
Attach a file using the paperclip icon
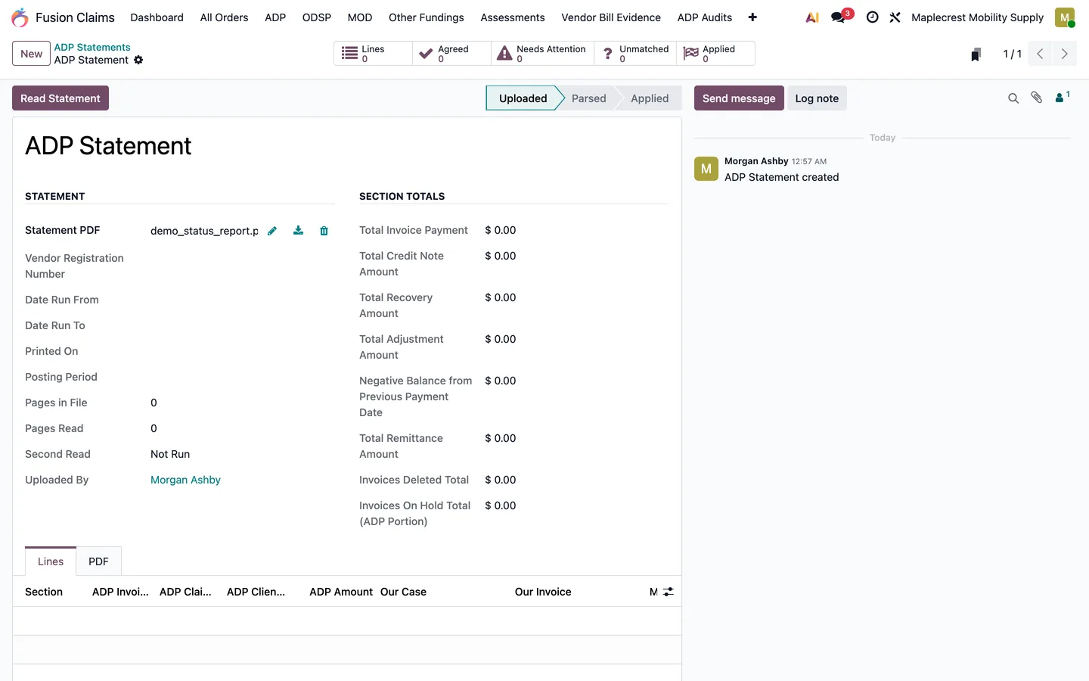1037,98
